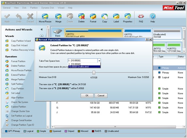This screenshot has width=187, height=138.
Task: Open the General menu
Action: (7, 8)
